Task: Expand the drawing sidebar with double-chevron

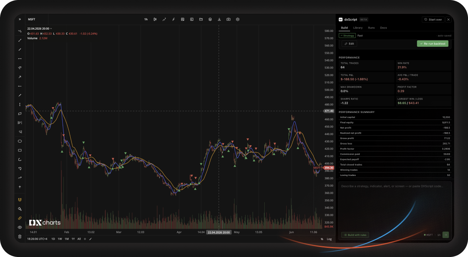Action: pyautogui.click(x=20, y=19)
